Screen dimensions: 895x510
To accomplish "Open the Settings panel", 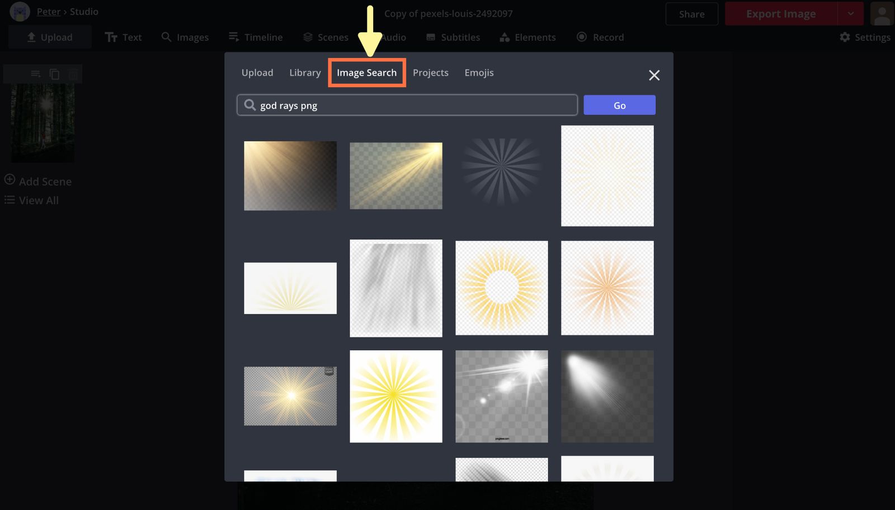I will 864,37.
